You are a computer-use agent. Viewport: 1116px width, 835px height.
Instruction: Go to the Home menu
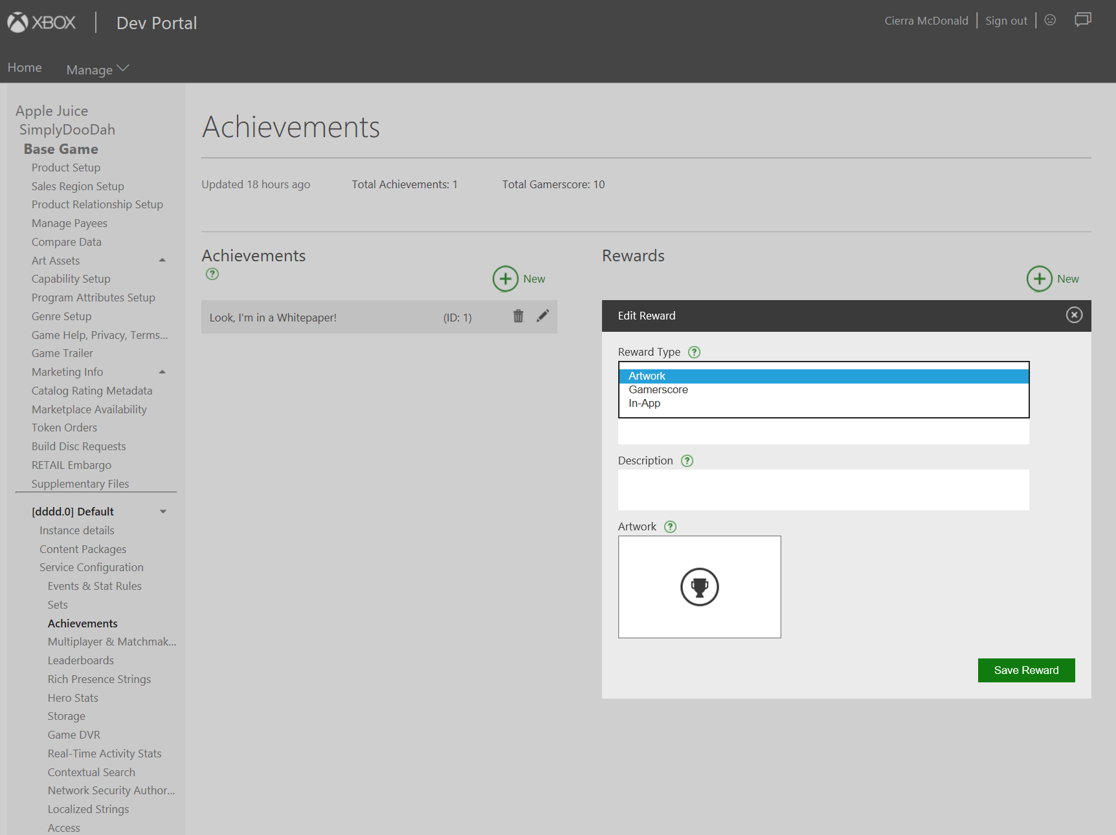[25, 67]
